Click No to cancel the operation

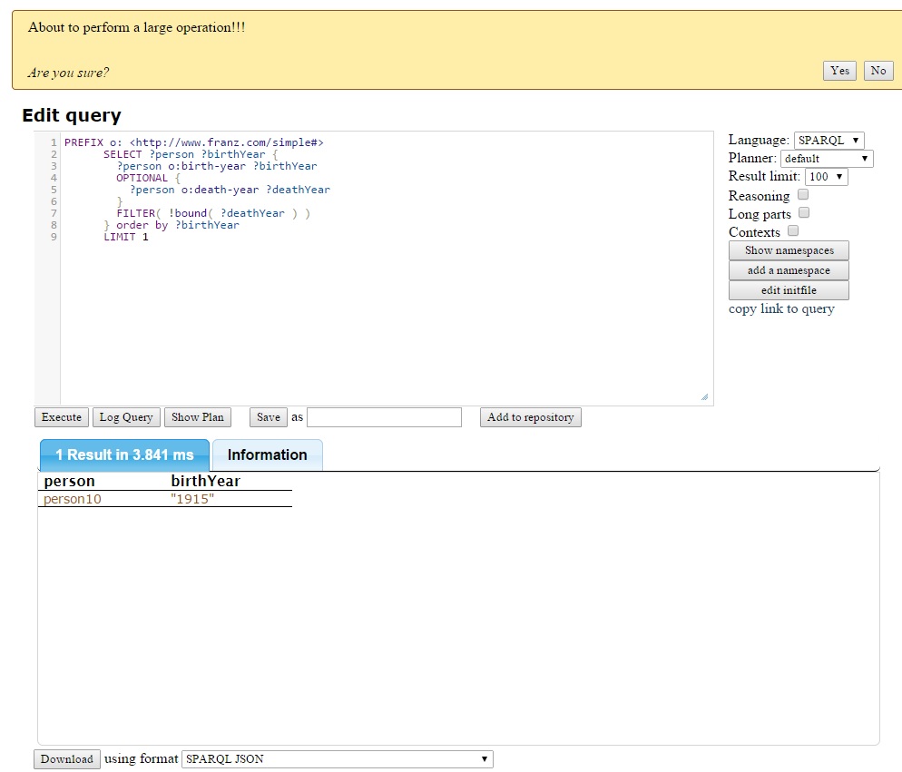tap(877, 71)
